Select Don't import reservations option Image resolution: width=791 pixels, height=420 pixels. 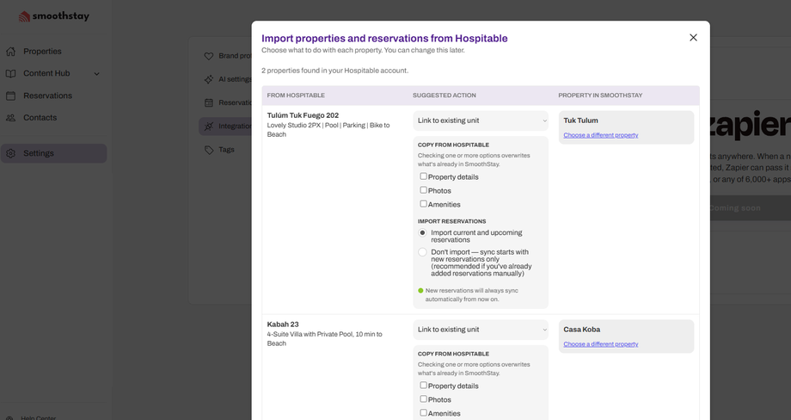[x=422, y=252]
